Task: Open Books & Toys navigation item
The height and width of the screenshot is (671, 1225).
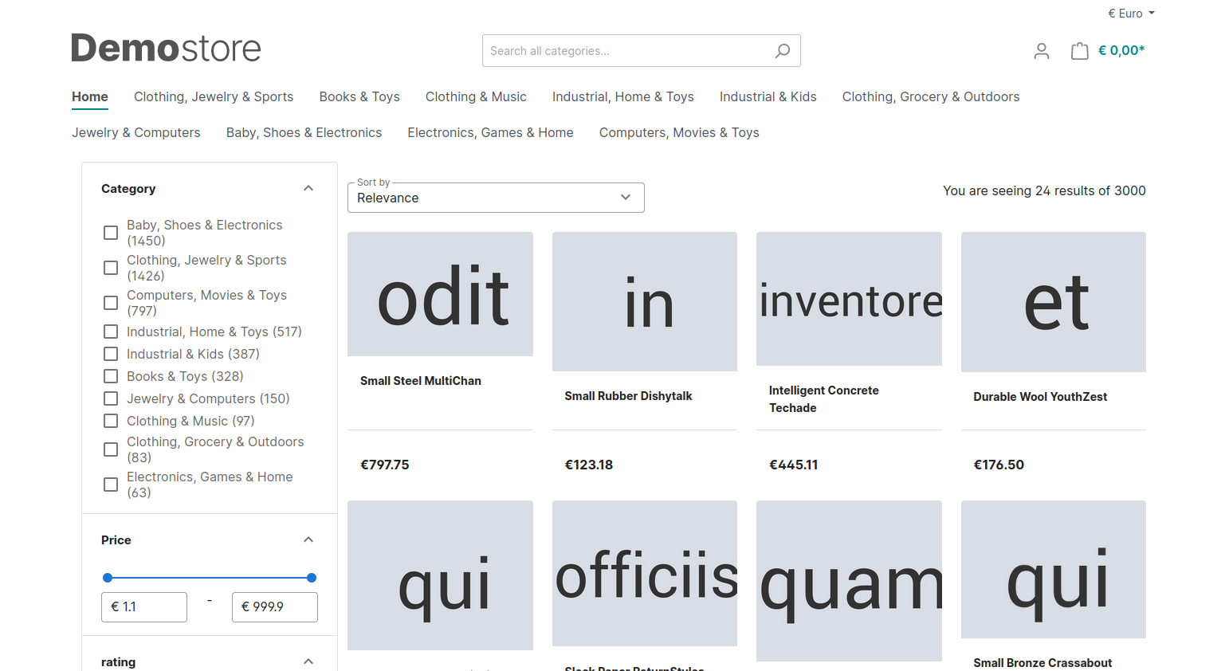Action: [x=359, y=96]
